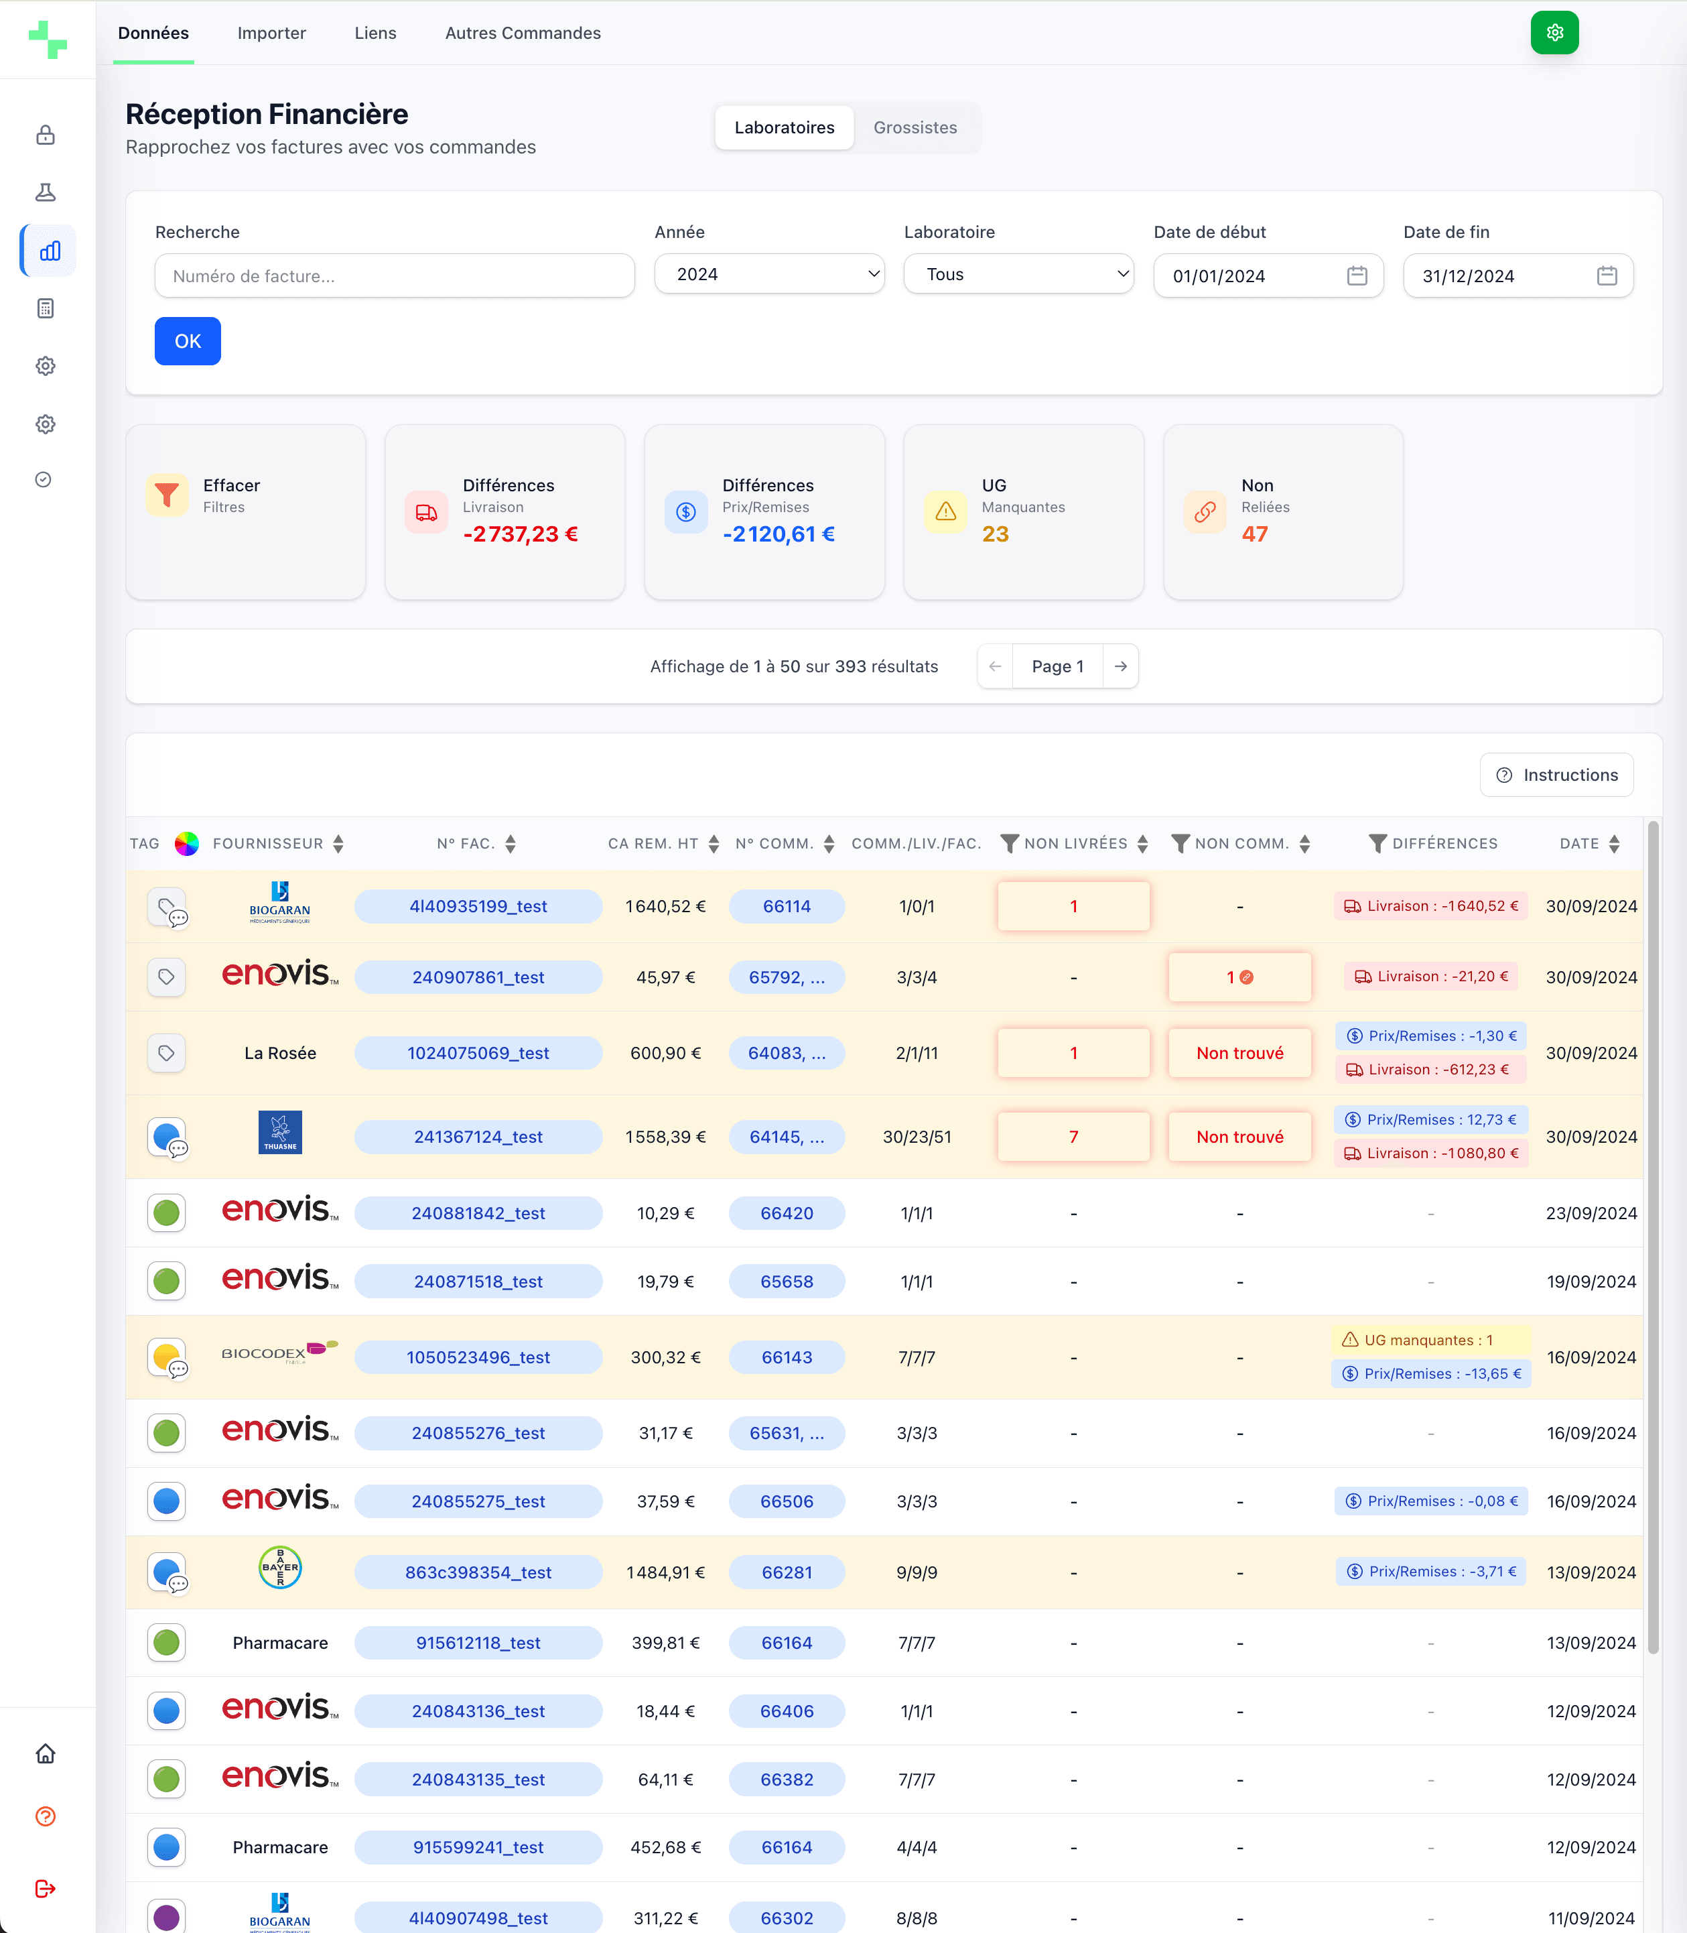
Task: Click the orange help question-mark icon
Action: 45,1816
